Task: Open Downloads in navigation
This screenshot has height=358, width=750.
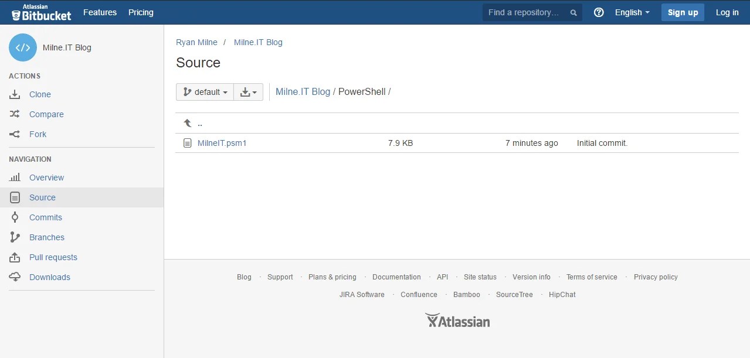Action: tap(50, 277)
